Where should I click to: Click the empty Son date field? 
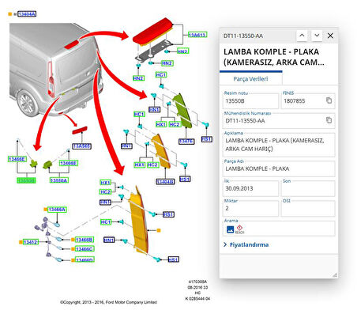coord(308,188)
